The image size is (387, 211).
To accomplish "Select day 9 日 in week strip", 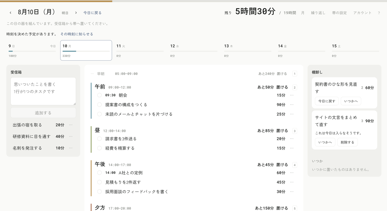I will (x=32, y=50).
